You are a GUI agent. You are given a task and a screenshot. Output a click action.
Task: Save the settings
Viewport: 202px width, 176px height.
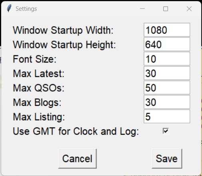point(167,158)
